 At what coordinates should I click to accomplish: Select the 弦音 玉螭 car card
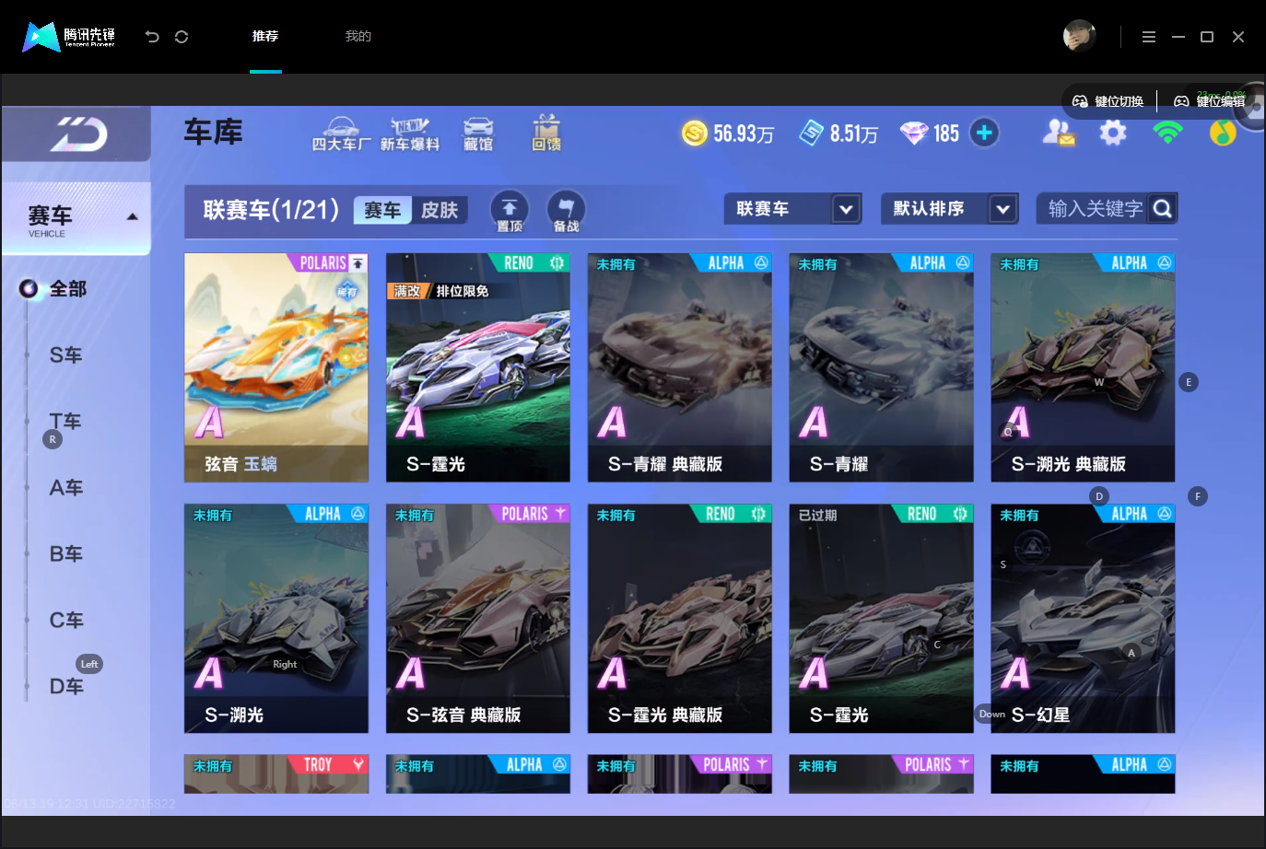tap(276, 367)
